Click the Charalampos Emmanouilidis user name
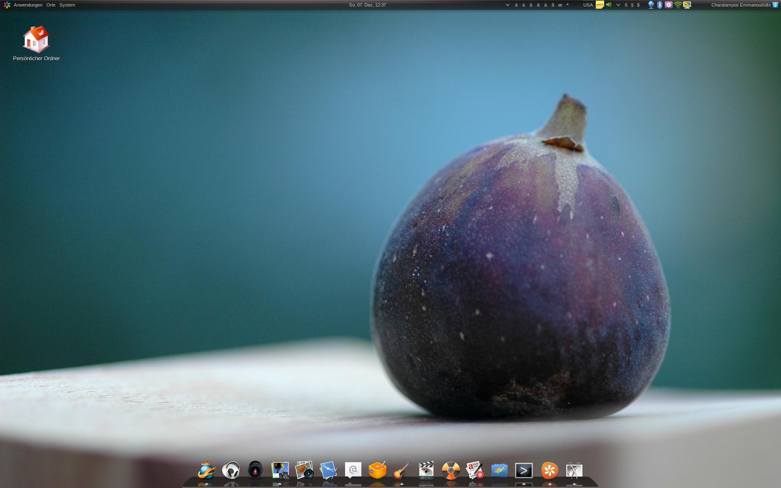This screenshot has width=781, height=488. (x=741, y=5)
